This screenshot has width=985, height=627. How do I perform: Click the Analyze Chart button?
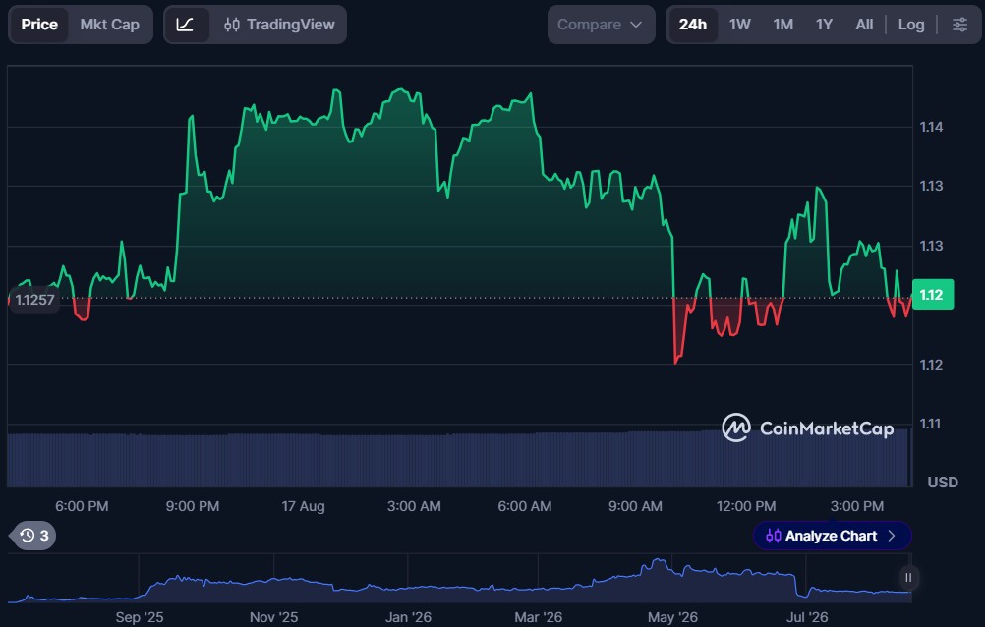point(832,536)
